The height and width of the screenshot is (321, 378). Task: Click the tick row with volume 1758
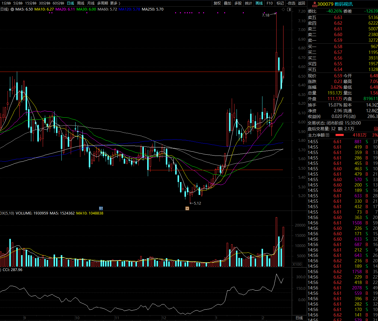pyautogui.click(x=342, y=272)
